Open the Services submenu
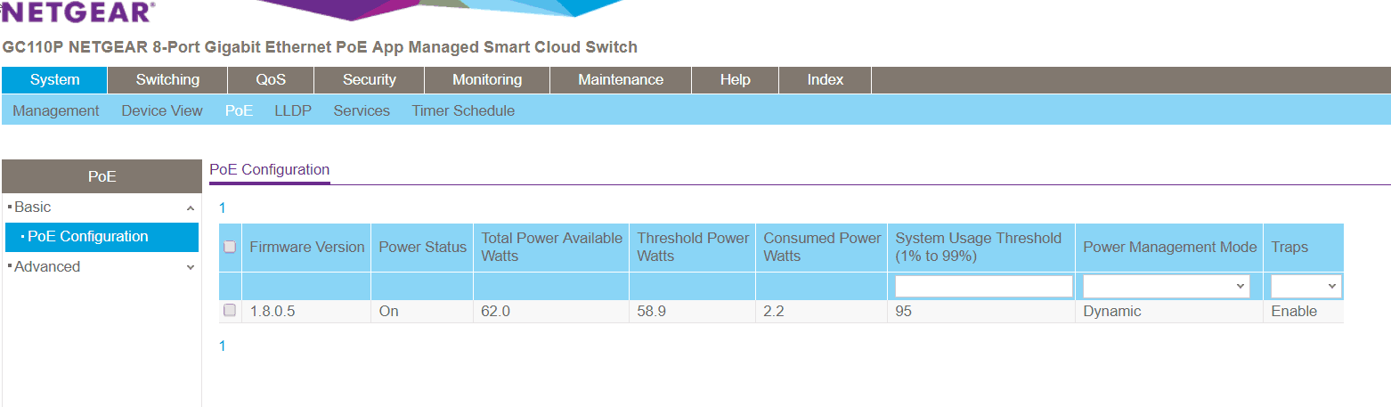This screenshot has width=1391, height=407. (362, 110)
